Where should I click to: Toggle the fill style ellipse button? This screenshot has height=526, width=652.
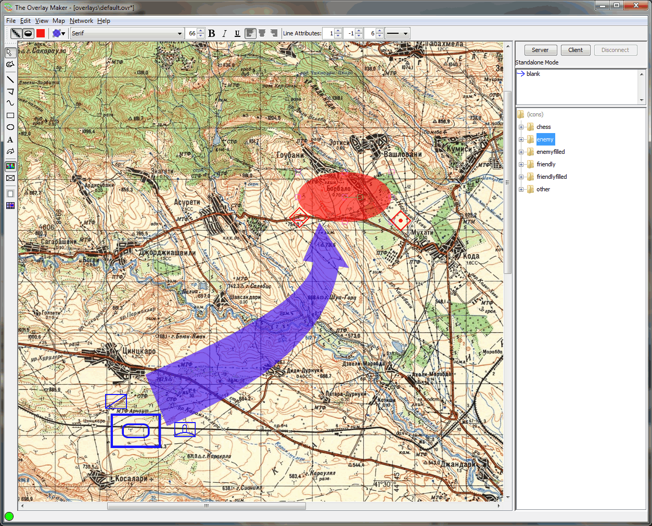(28, 33)
